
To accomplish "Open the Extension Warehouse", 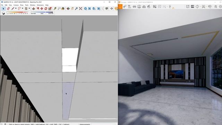I will pos(89,9).
